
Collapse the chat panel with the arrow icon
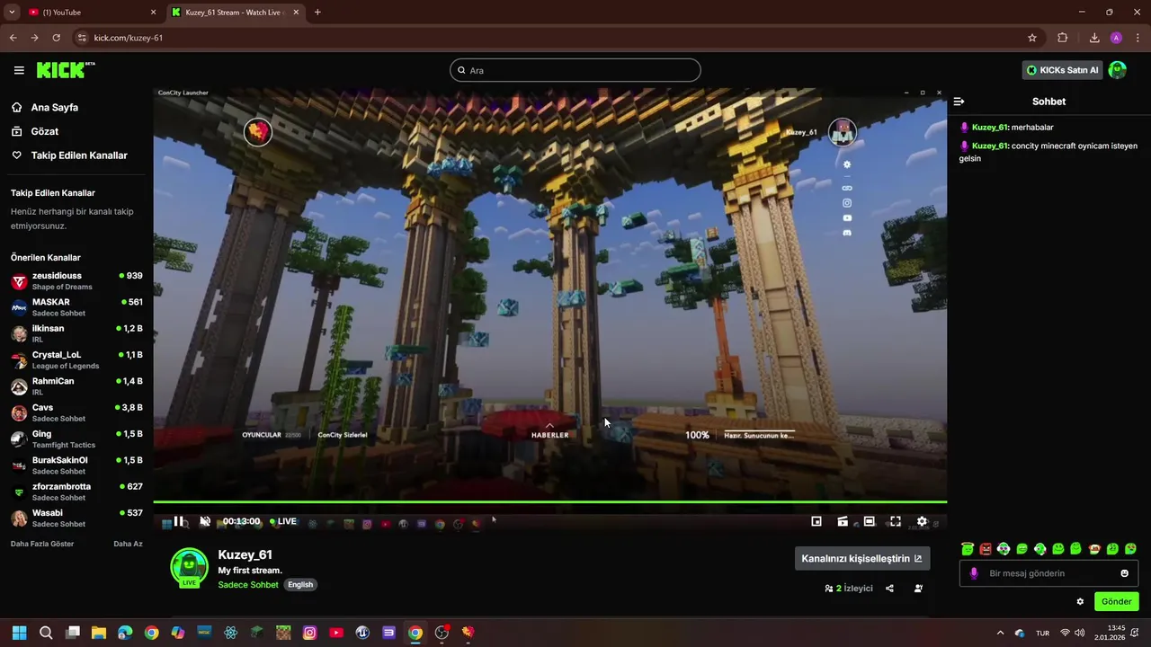coord(959,102)
